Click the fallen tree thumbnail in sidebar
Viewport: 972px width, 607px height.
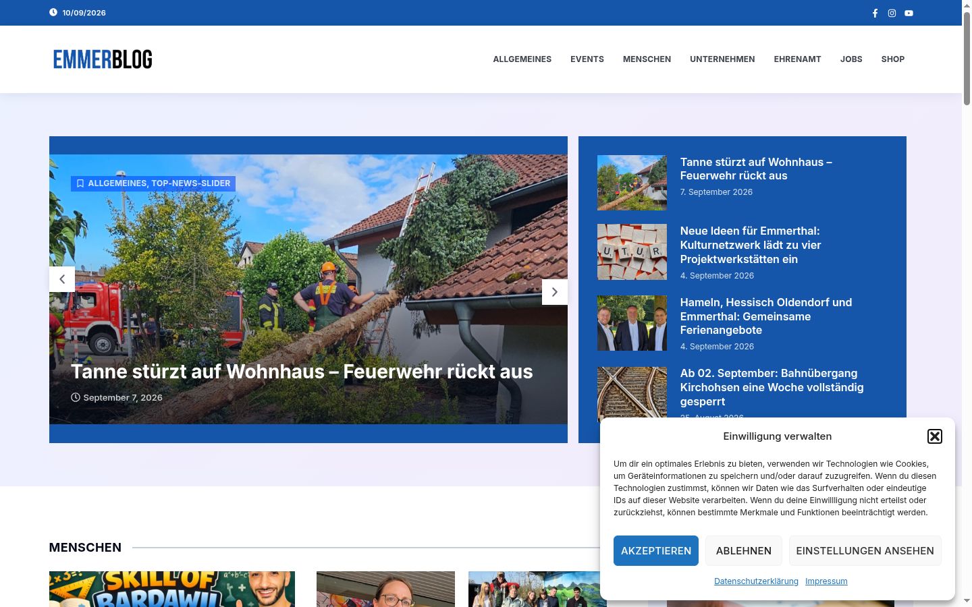(632, 183)
